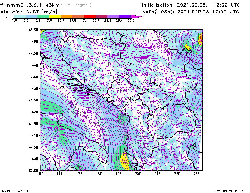
Task: Click the 'initialisation:' label
Action: pyautogui.click(x=158, y=5)
